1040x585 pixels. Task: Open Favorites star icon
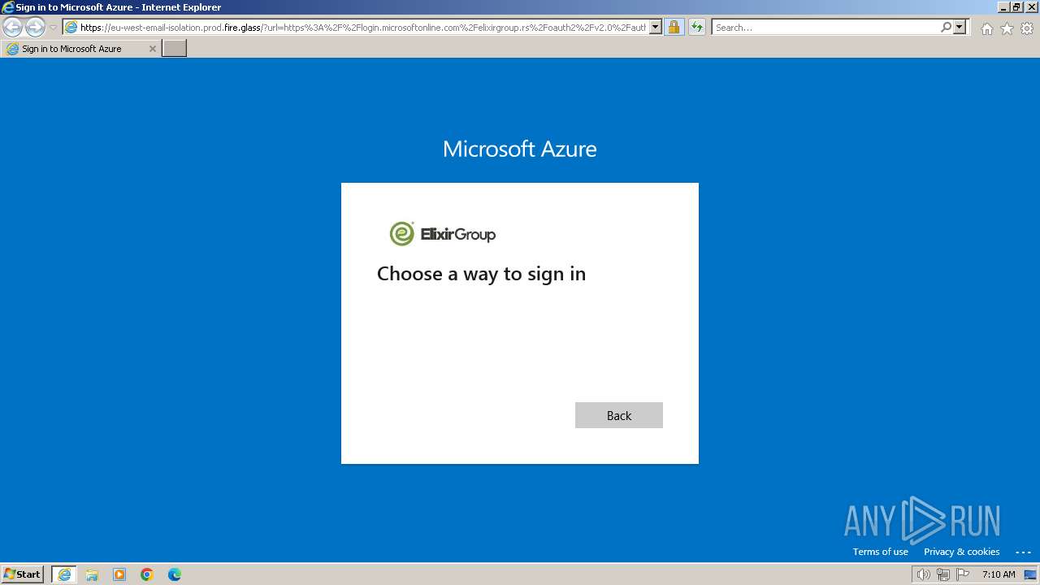point(1007,28)
